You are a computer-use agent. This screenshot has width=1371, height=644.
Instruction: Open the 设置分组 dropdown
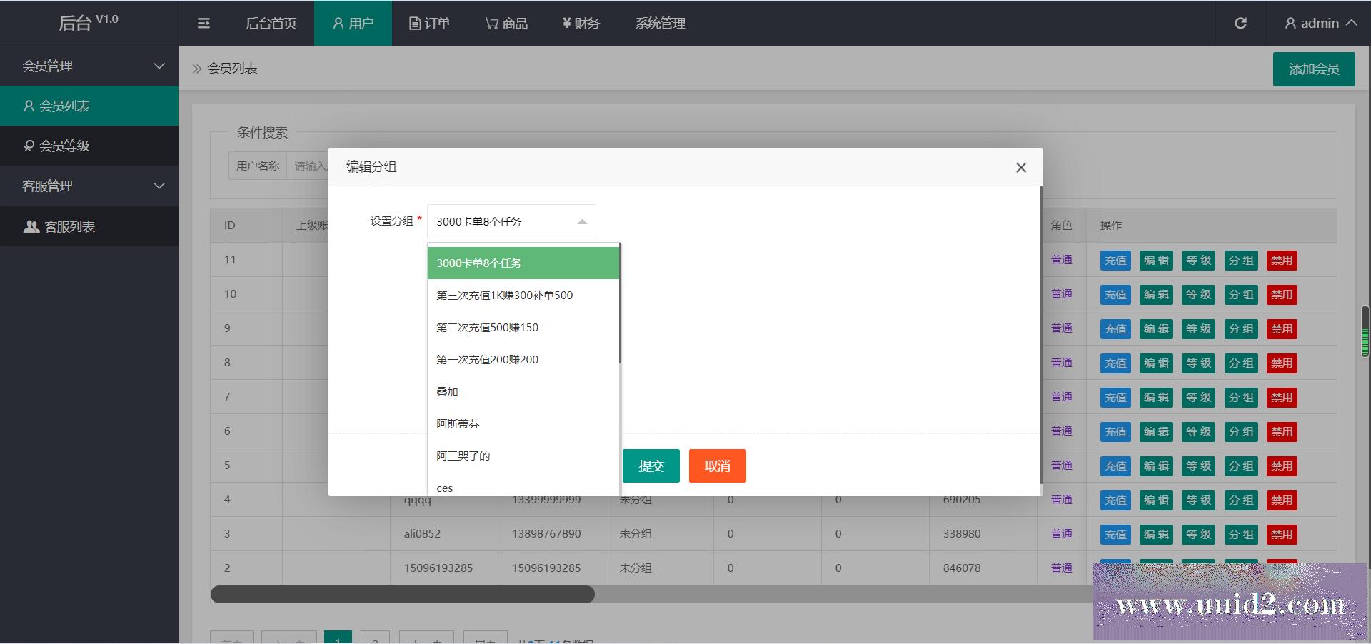point(510,221)
